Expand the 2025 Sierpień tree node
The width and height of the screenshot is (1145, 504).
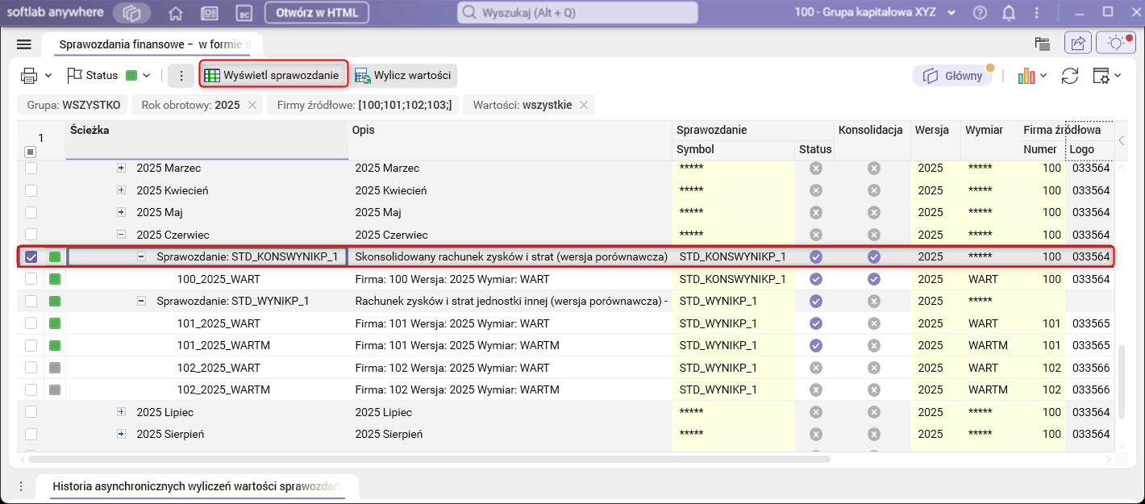coord(121,434)
